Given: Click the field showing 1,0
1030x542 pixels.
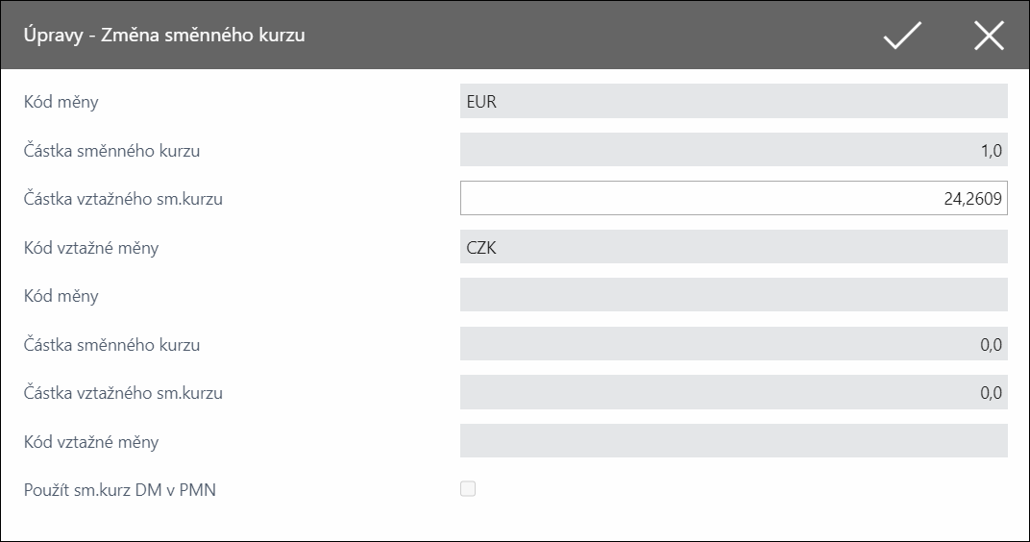Looking at the screenshot, I should click(x=734, y=150).
